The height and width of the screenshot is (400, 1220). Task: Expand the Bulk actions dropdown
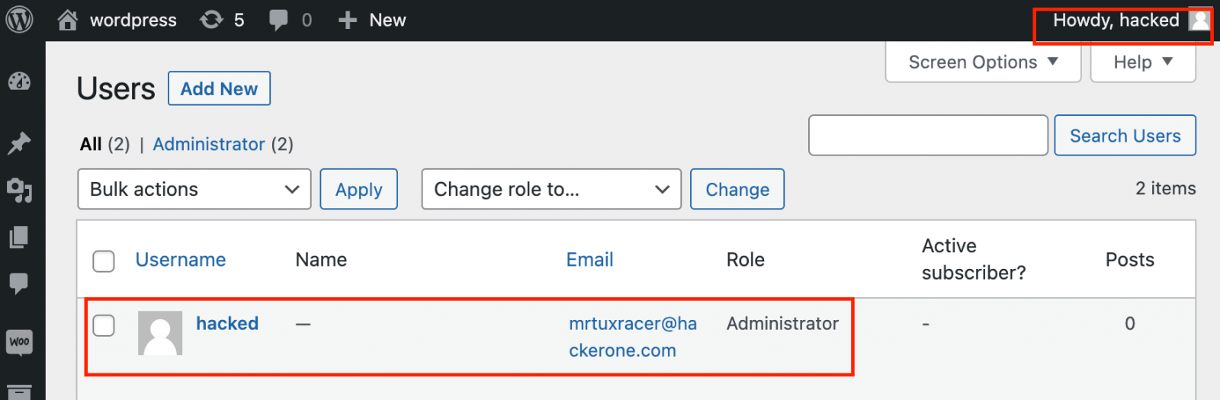(x=194, y=189)
